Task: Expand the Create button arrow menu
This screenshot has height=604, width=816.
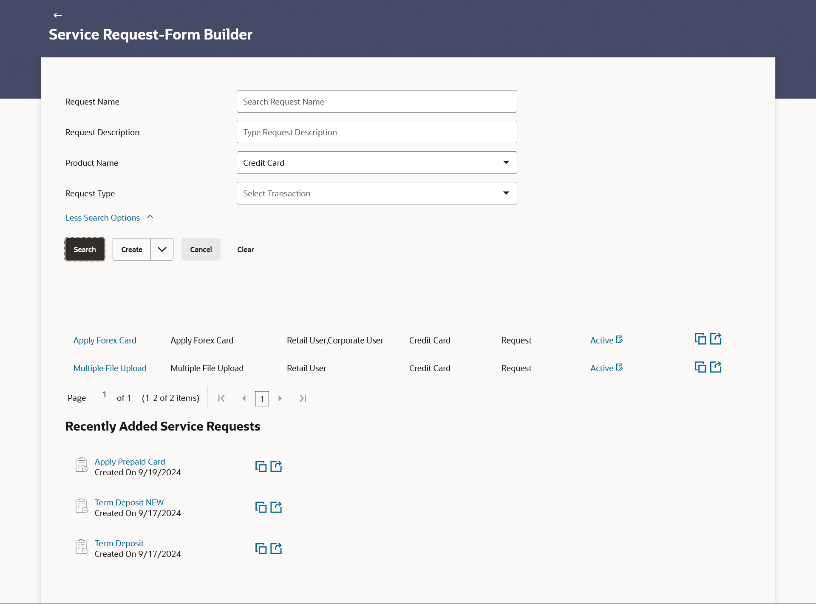Action: 162,250
